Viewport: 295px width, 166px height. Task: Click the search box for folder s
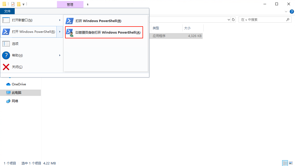click(263, 20)
